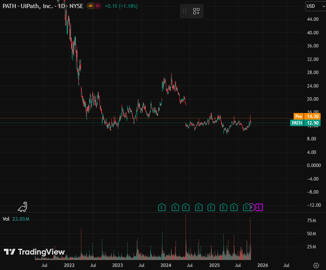Click the −8.00 price axis label
The height and width of the screenshot is (270, 326).
313,192
